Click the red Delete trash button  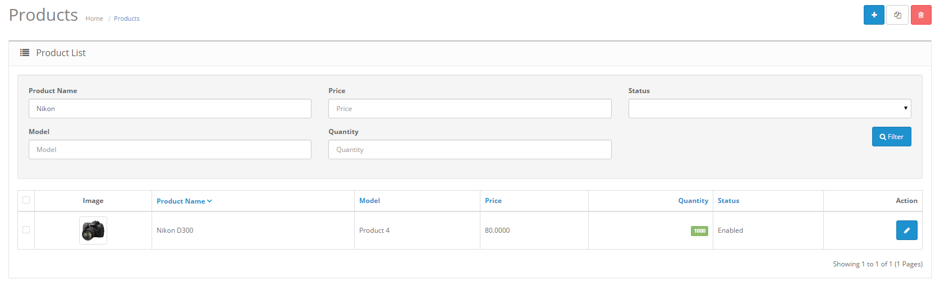tap(921, 15)
